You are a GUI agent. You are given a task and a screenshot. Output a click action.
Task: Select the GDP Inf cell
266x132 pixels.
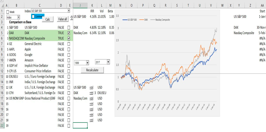pos(17,66)
